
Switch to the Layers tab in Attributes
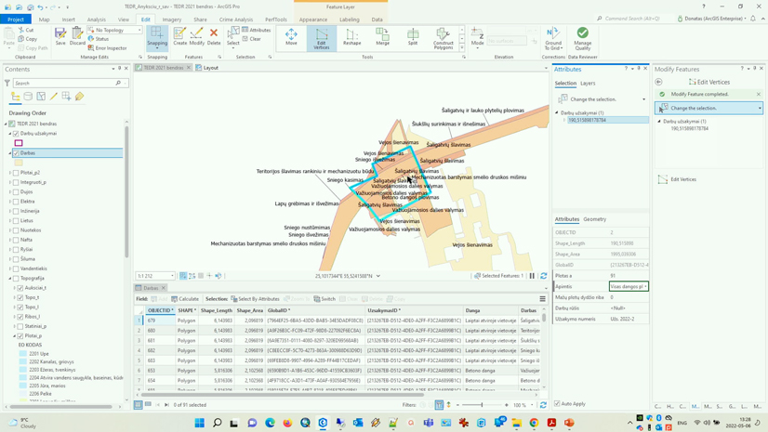(588, 84)
